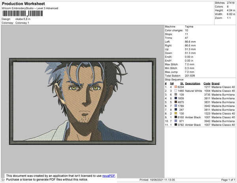
Task: Select the 'Natural White' description in row 2
Action: [x=194, y=91]
